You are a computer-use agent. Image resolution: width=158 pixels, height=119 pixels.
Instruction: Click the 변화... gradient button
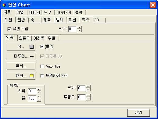(21, 76)
